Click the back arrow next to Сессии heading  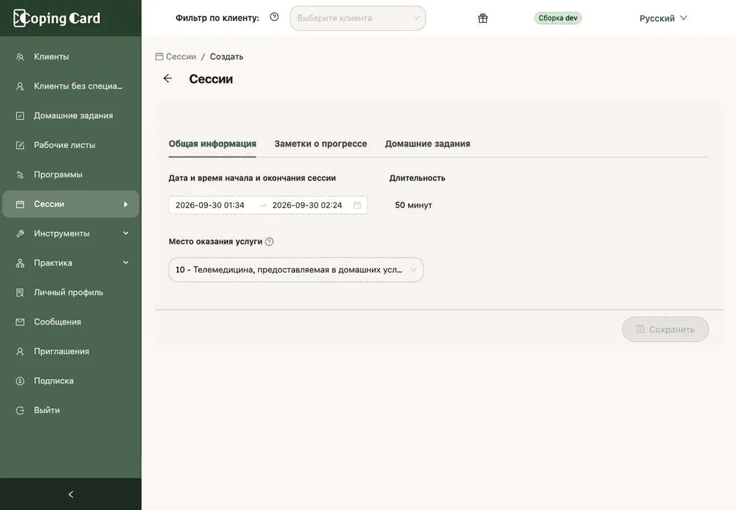167,78
